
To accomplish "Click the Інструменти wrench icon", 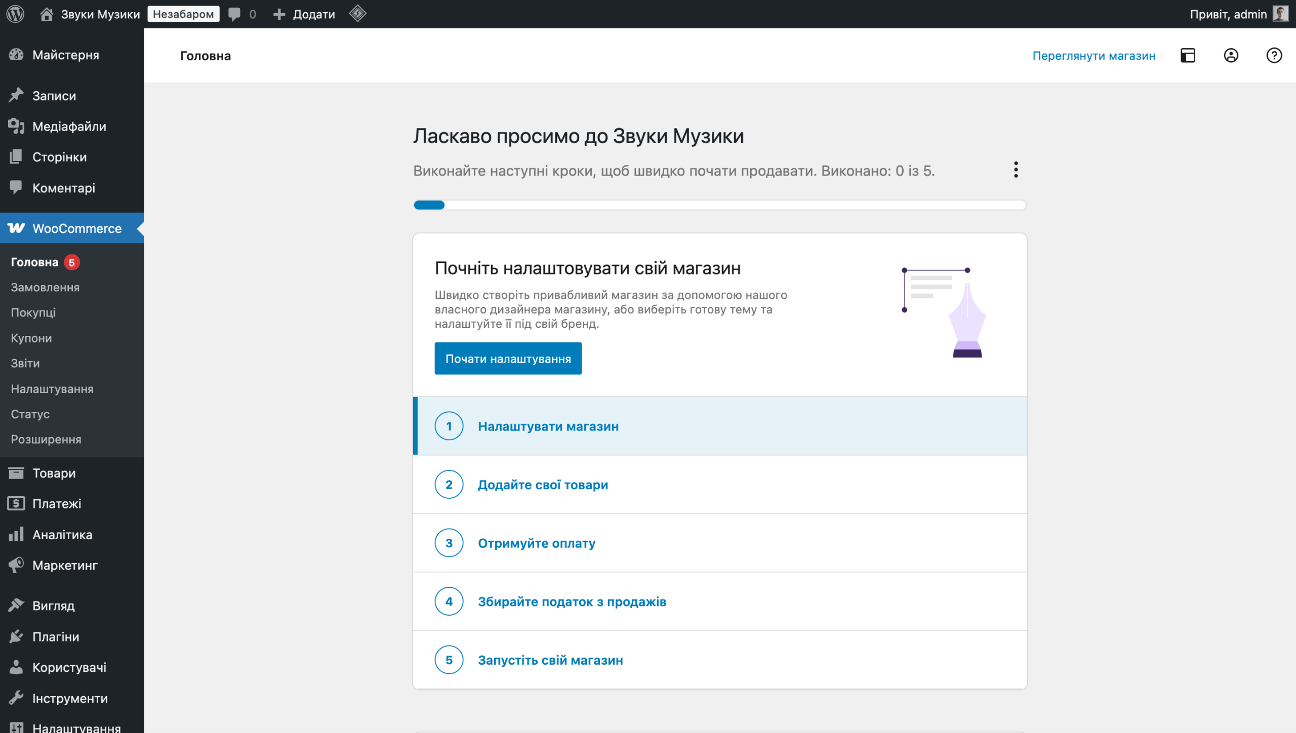I will click(16, 698).
